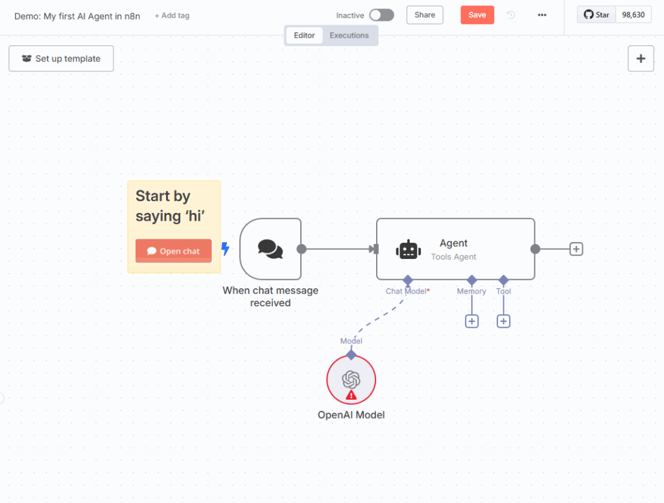This screenshot has height=503, width=664.
Task: Click the Model diamond connector on OpenAI node
Action: pyautogui.click(x=351, y=354)
